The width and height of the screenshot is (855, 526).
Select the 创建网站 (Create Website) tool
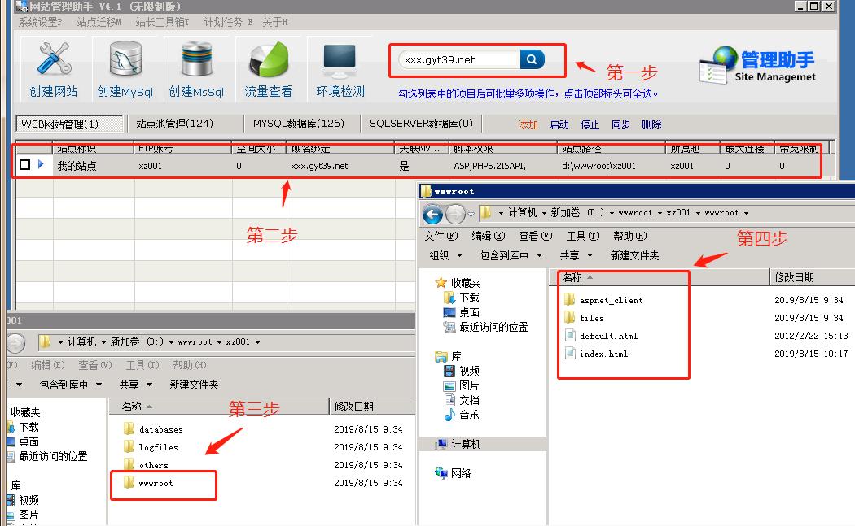point(52,67)
